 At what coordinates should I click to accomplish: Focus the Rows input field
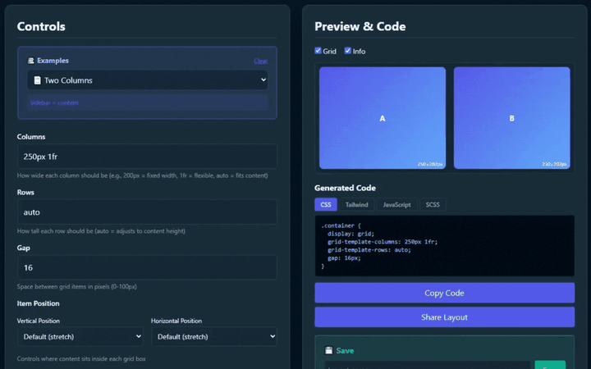148,212
